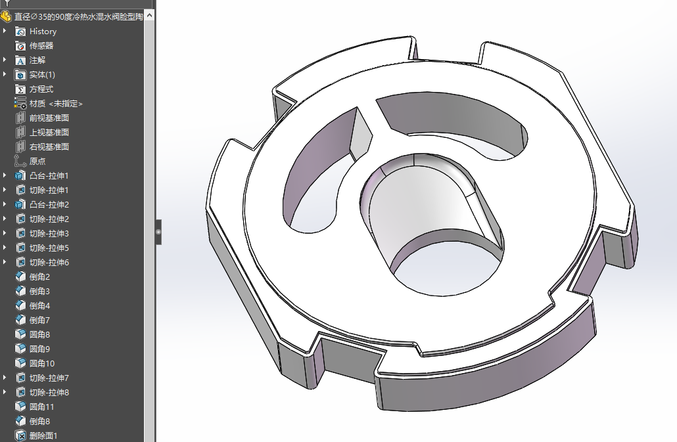Click the 切除-拉伸2 cut extrude icon
The width and height of the screenshot is (677, 442).
[x=20, y=219]
